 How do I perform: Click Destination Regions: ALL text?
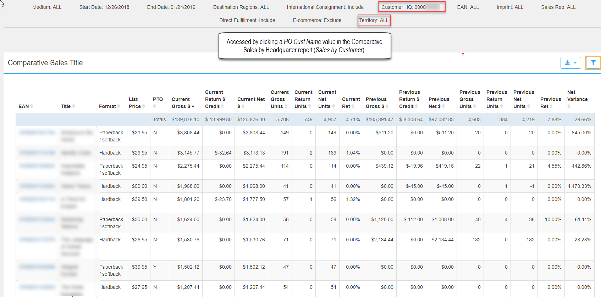pos(241,7)
